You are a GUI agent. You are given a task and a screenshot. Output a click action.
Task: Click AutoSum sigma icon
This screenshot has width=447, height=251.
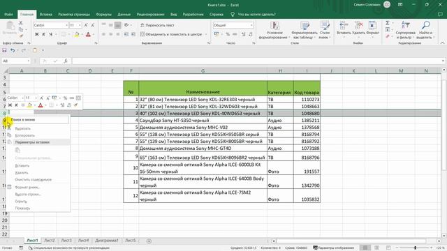[388, 23]
